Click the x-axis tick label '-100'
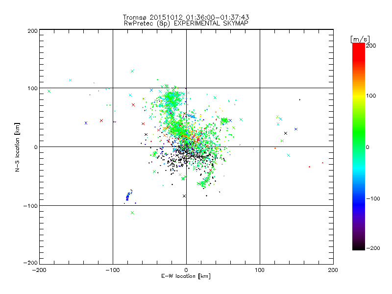 pos(113,270)
